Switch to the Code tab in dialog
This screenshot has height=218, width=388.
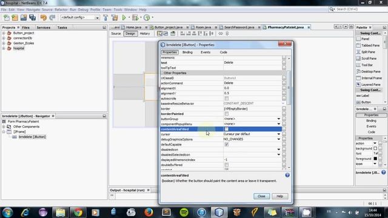pos(224,52)
